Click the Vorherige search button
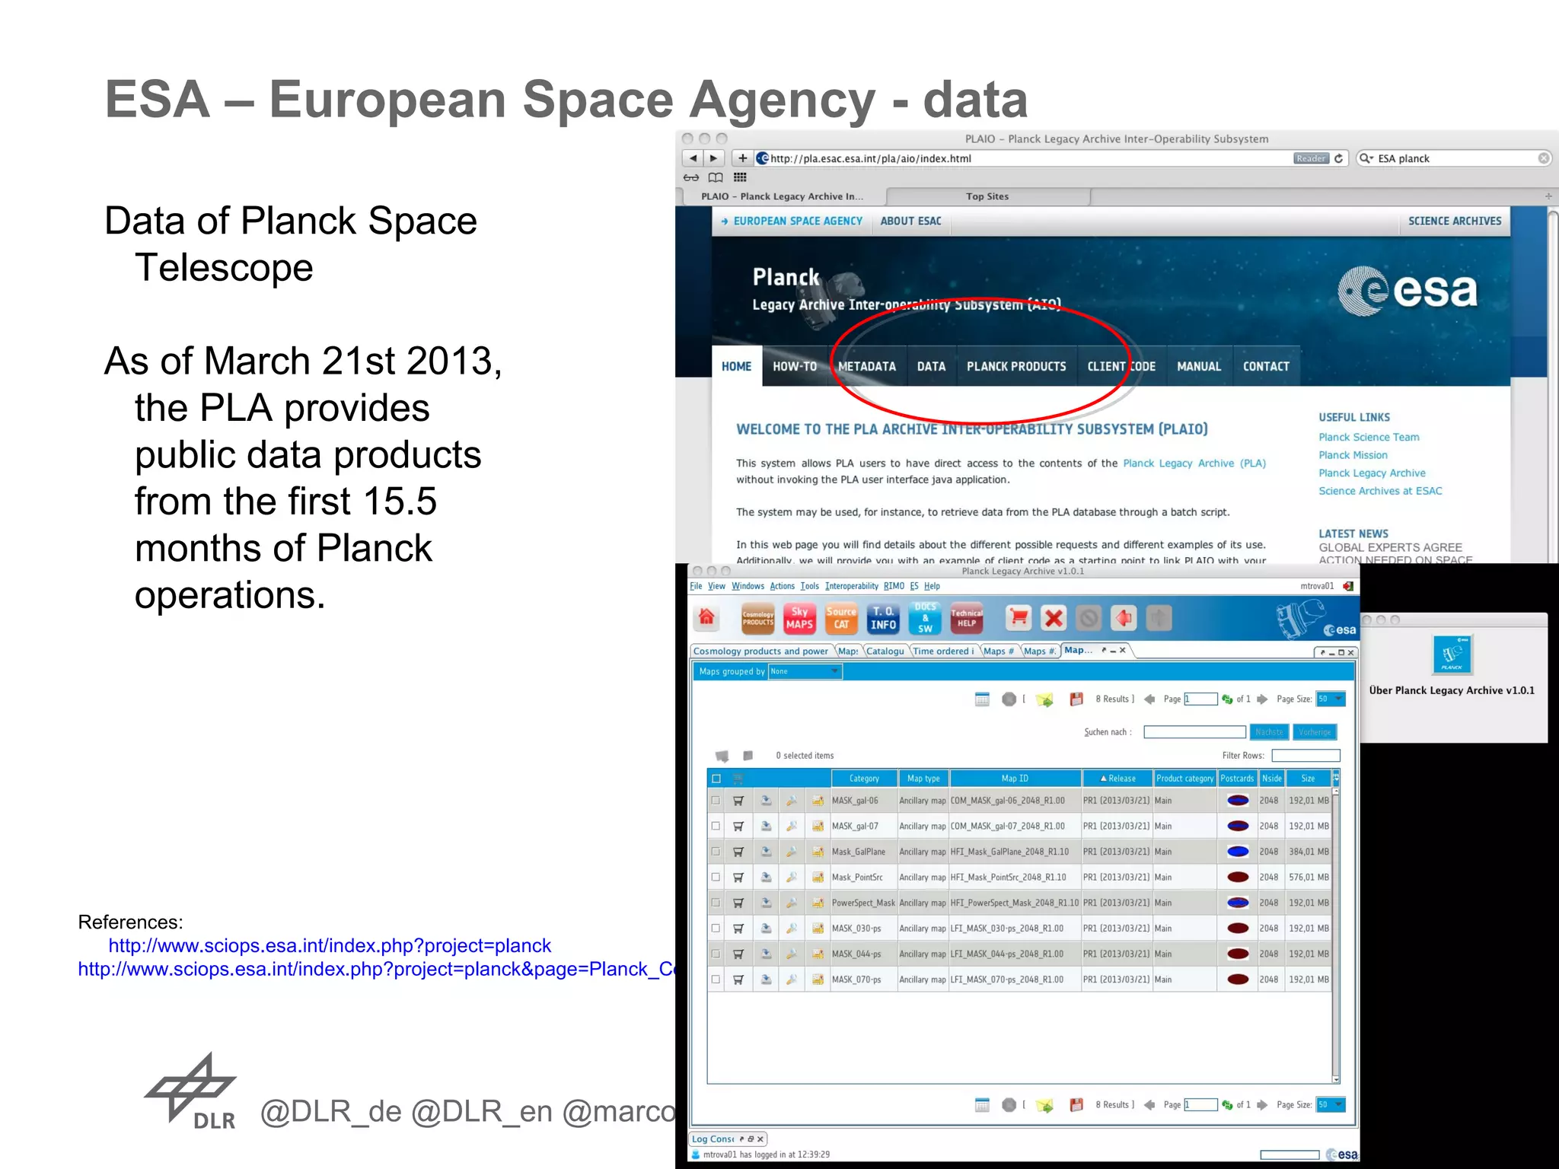 pos(1315,732)
